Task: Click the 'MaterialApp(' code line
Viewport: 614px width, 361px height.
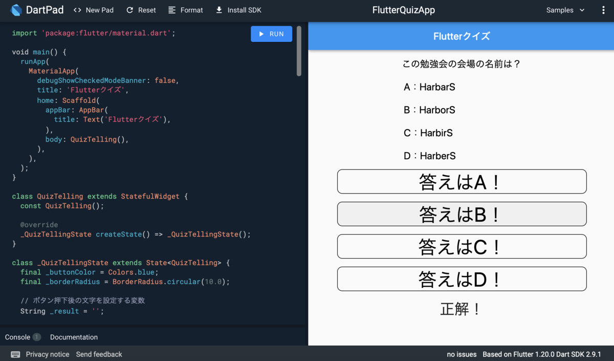Action: click(x=54, y=71)
